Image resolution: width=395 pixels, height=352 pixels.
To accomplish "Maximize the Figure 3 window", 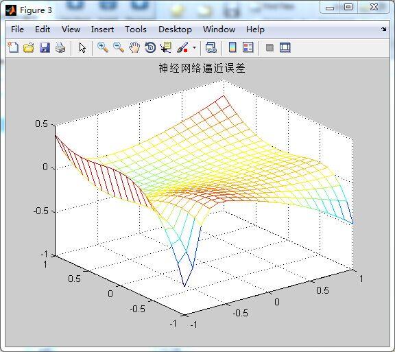I will [x=348, y=7].
